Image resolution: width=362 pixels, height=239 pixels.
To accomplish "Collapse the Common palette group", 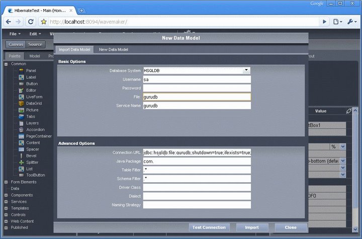I will tap(6, 64).
